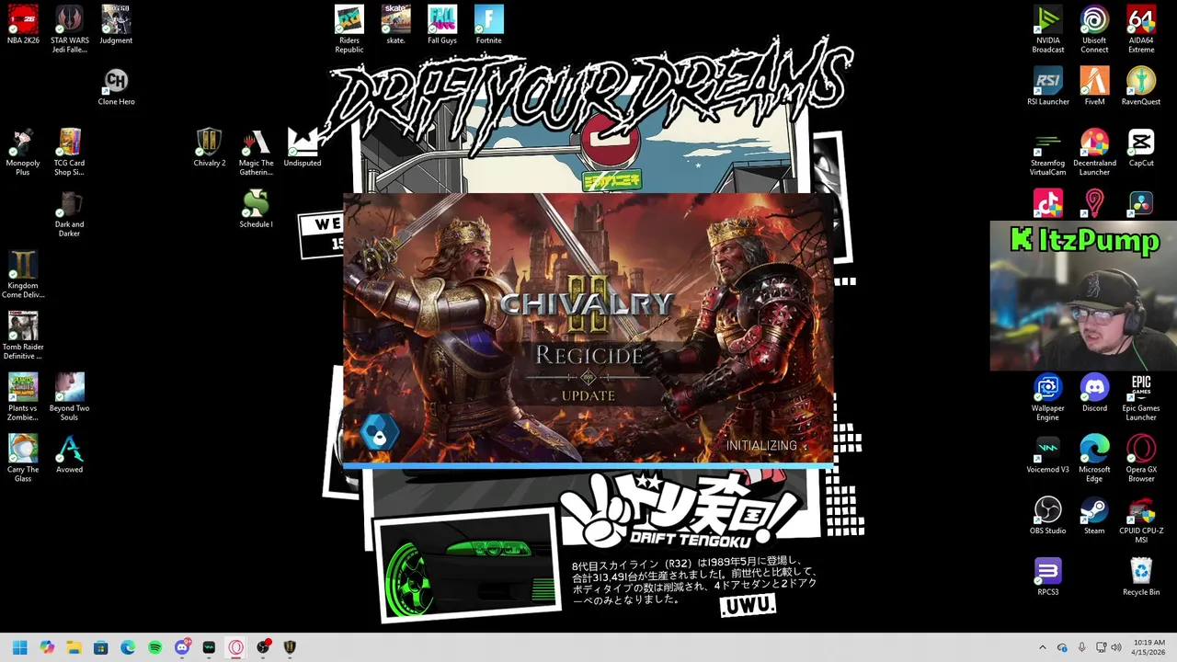This screenshot has height=662, width=1177.
Task: Launch the skate. desktop icon
Action: (x=395, y=25)
